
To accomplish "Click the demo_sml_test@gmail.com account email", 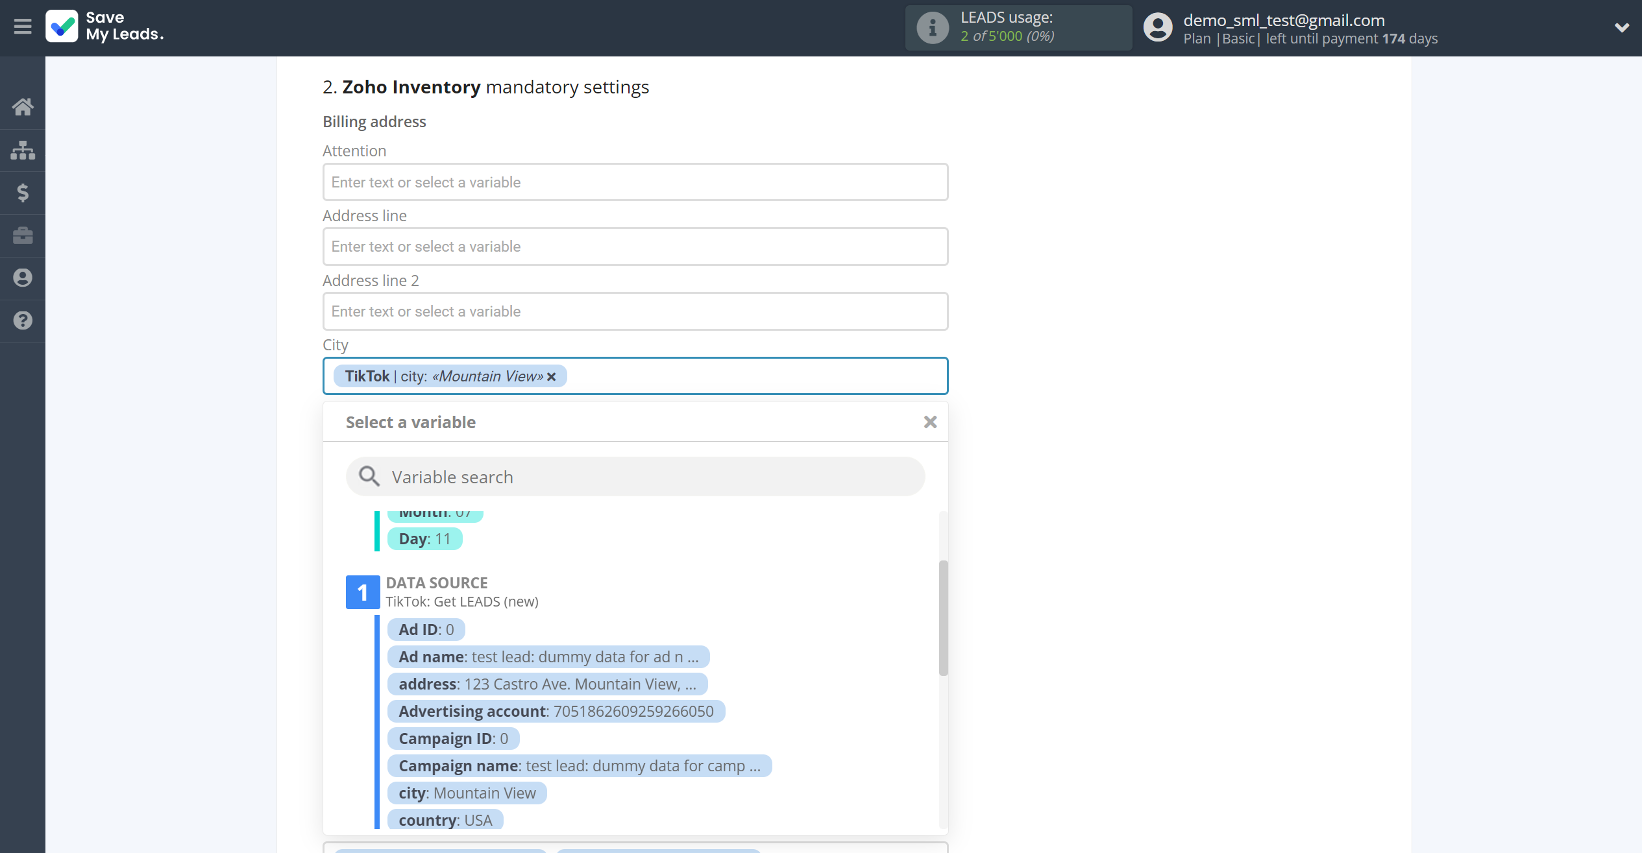I will point(1284,20).
